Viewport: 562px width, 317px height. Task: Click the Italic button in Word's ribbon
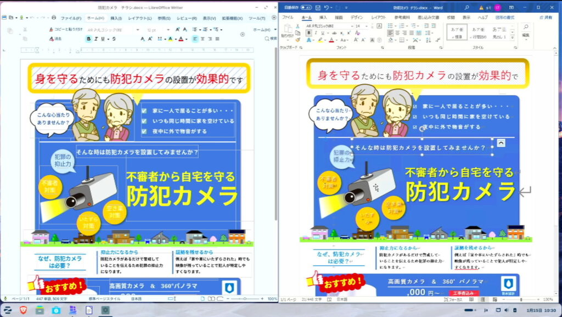(316, 33)
